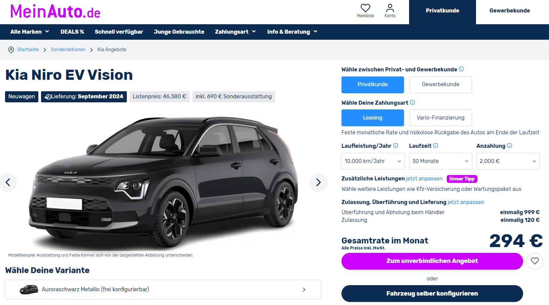This screenshot has width=549, height=305.
Task: Click the main Kia Niro car image
Action: click(163, 182)
